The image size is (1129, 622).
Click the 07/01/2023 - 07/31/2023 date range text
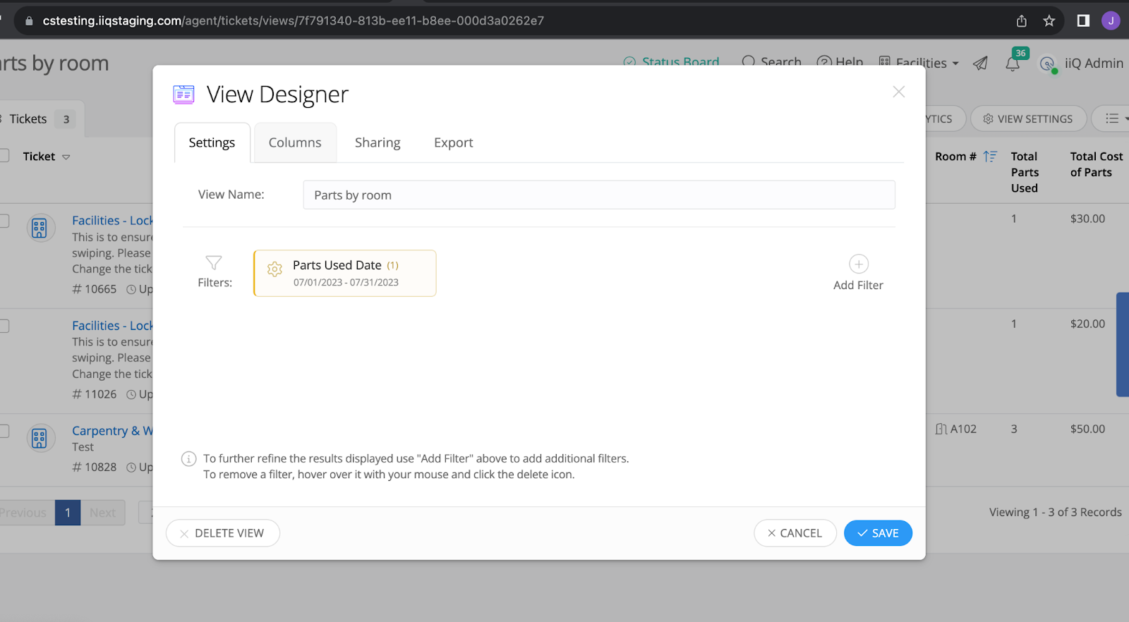click(x=346, y=282)
